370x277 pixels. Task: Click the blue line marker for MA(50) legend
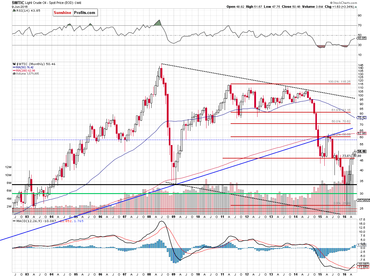tap(14, 67)
